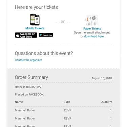The width and height of the screenshot is (127, 127).
Task: Select order number 809355127
Action: tap(28, 87)
